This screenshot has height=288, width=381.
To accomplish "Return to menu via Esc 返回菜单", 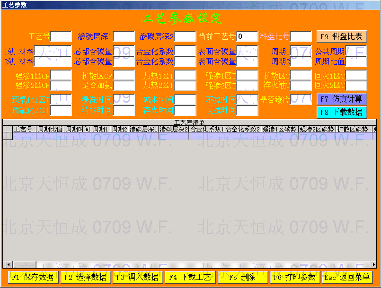I will tap(346, 277).
